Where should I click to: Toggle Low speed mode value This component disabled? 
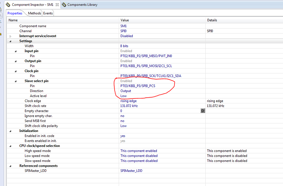139,156
